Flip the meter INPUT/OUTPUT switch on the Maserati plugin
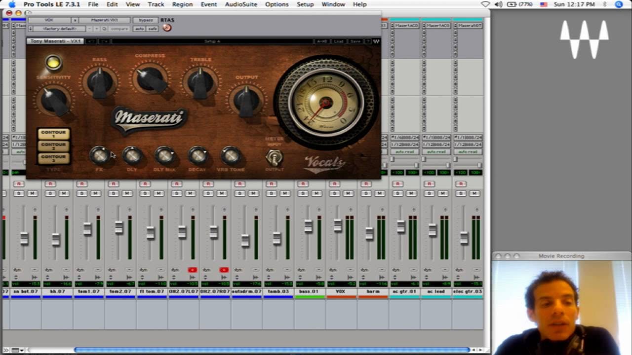 pyautogui.click(x=275, y=157)
